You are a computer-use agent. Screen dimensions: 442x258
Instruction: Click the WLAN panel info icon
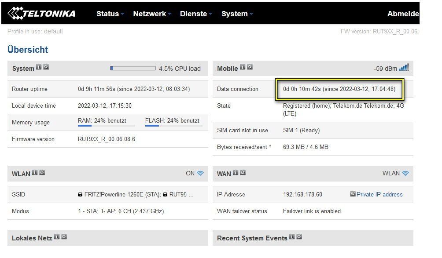click(35, 173)
